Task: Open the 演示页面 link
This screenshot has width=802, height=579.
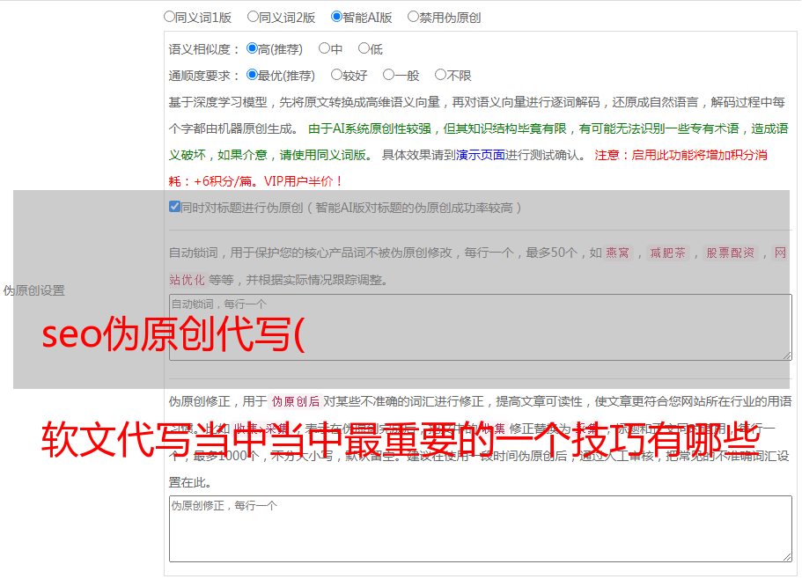Action: 481,155
